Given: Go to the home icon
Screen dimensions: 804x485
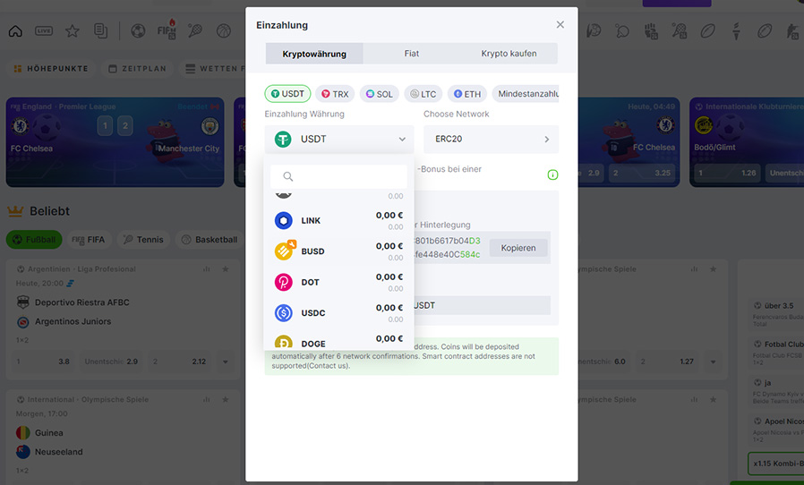Looking at the screenshot, I should point(15,31).
